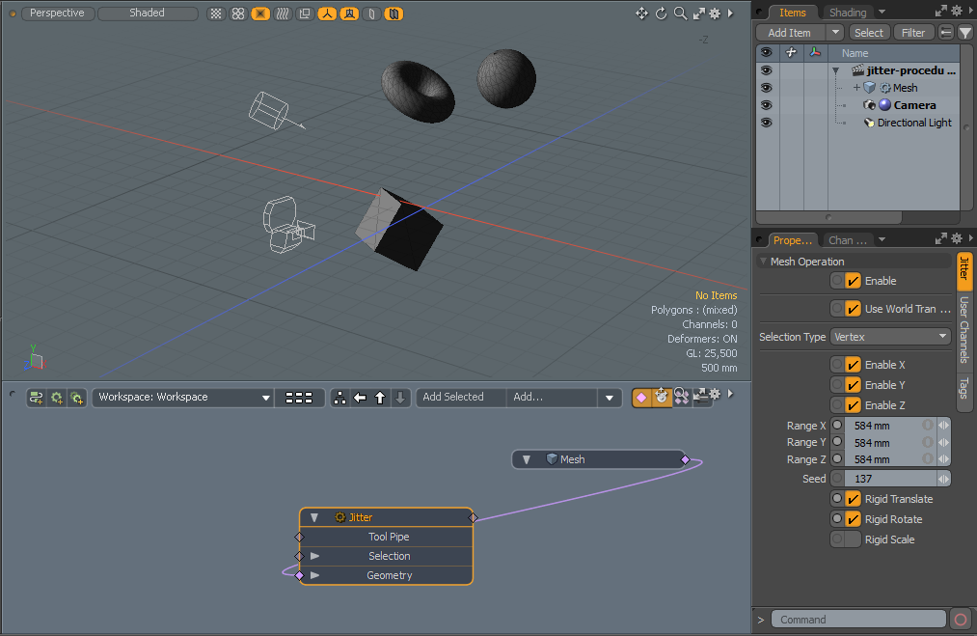Enable the Rigid Scale checkbox
Image resolution: width=977 pixels, height=636 pixels.
tap(853, 539)
